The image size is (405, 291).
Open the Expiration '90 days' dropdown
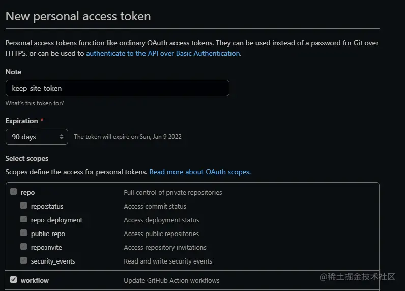tap(37, 137)
